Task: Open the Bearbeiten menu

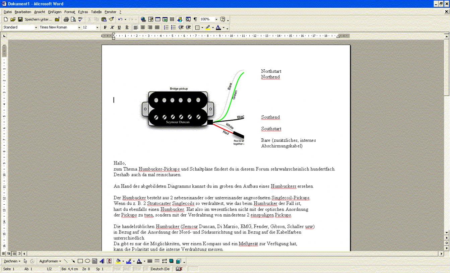Action: point(23,12)
